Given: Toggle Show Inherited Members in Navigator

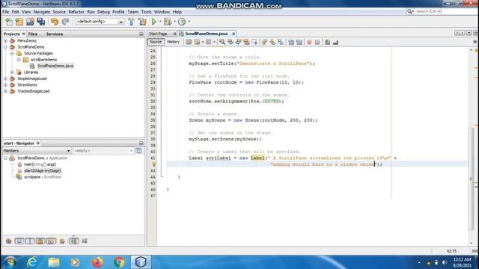Looking at the screenshot, I should [x=8, y=241].
